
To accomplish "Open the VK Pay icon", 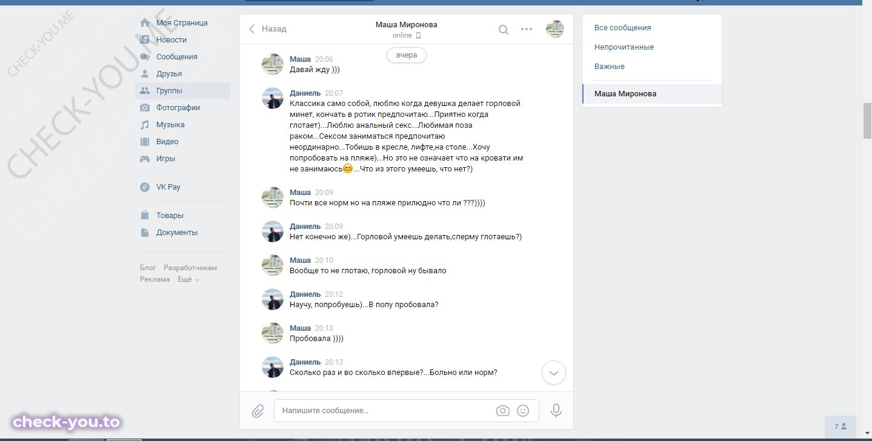I will pyautogui.click(x=145, y=187).
